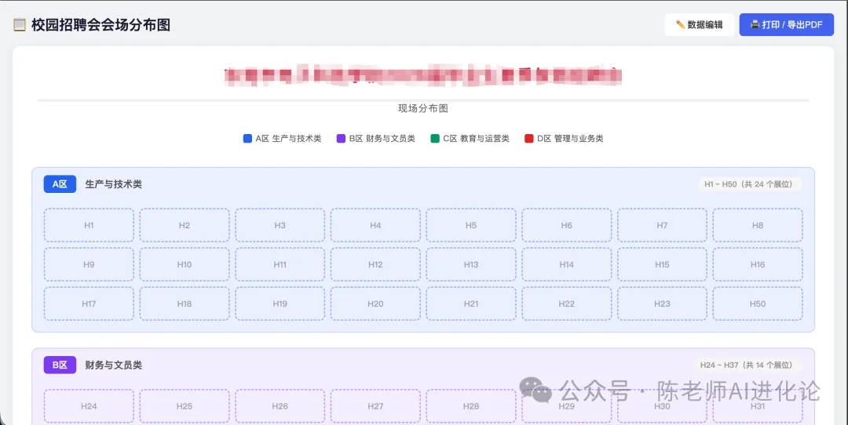The width and height of the screenshot is (848, 425).
Task: Click the blue A区 legend swatch
Action: point(247,139)
